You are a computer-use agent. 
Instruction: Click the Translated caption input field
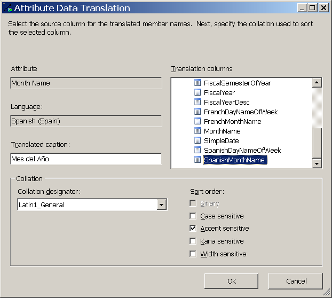point(86,159)
